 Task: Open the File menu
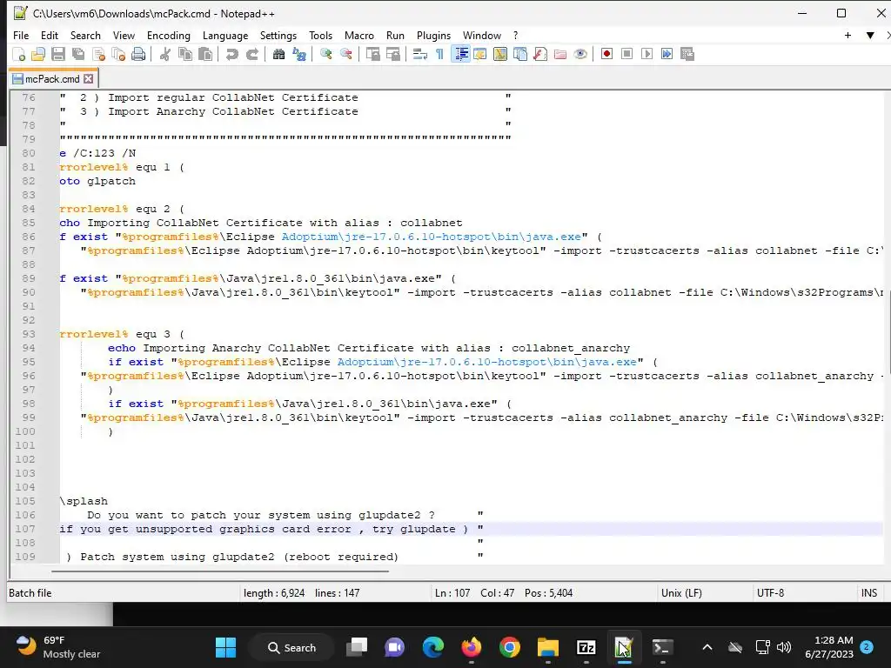click(x=21, y=35)
